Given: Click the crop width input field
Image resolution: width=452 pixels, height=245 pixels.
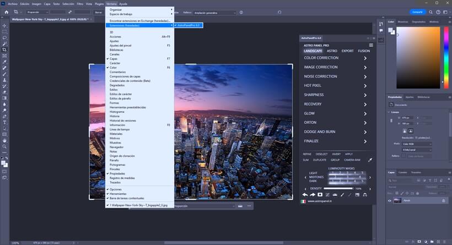Looking at the screenshot, I should click(58, 12).
